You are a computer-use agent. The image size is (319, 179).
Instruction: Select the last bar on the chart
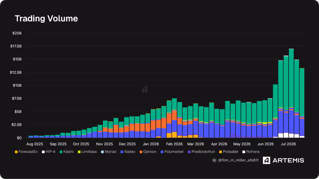[x=302, y=103]
